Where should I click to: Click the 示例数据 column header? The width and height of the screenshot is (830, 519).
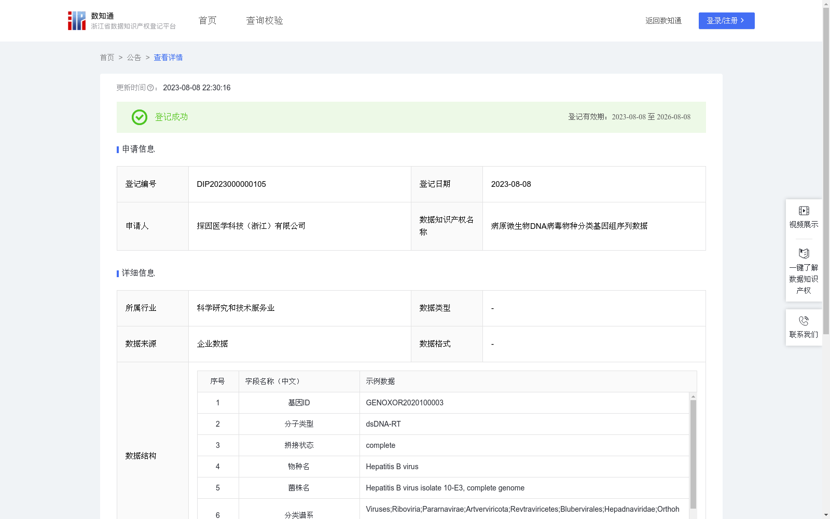point(380,381)
